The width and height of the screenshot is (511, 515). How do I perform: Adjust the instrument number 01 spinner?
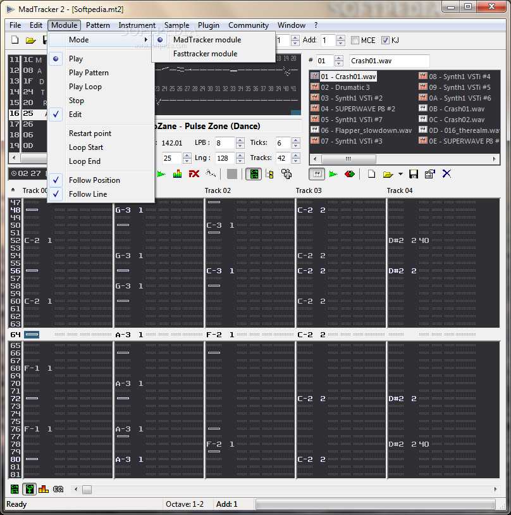coord(338,61)
